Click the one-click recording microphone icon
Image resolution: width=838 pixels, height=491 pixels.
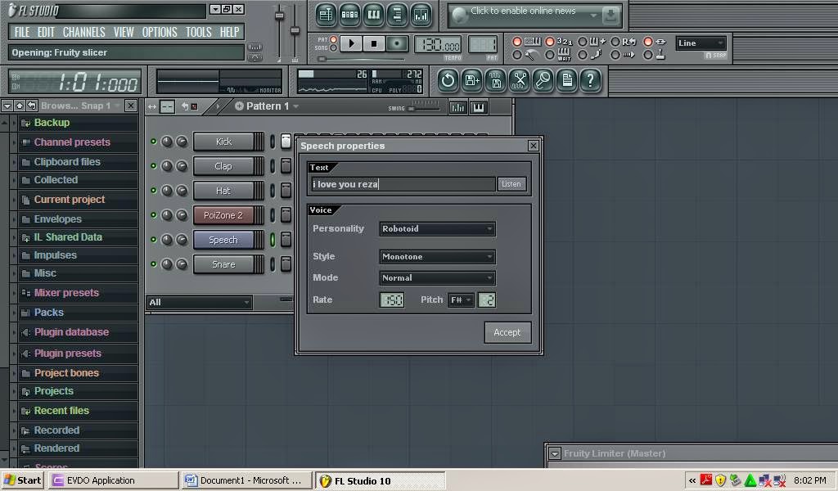(x=543, y=81)
